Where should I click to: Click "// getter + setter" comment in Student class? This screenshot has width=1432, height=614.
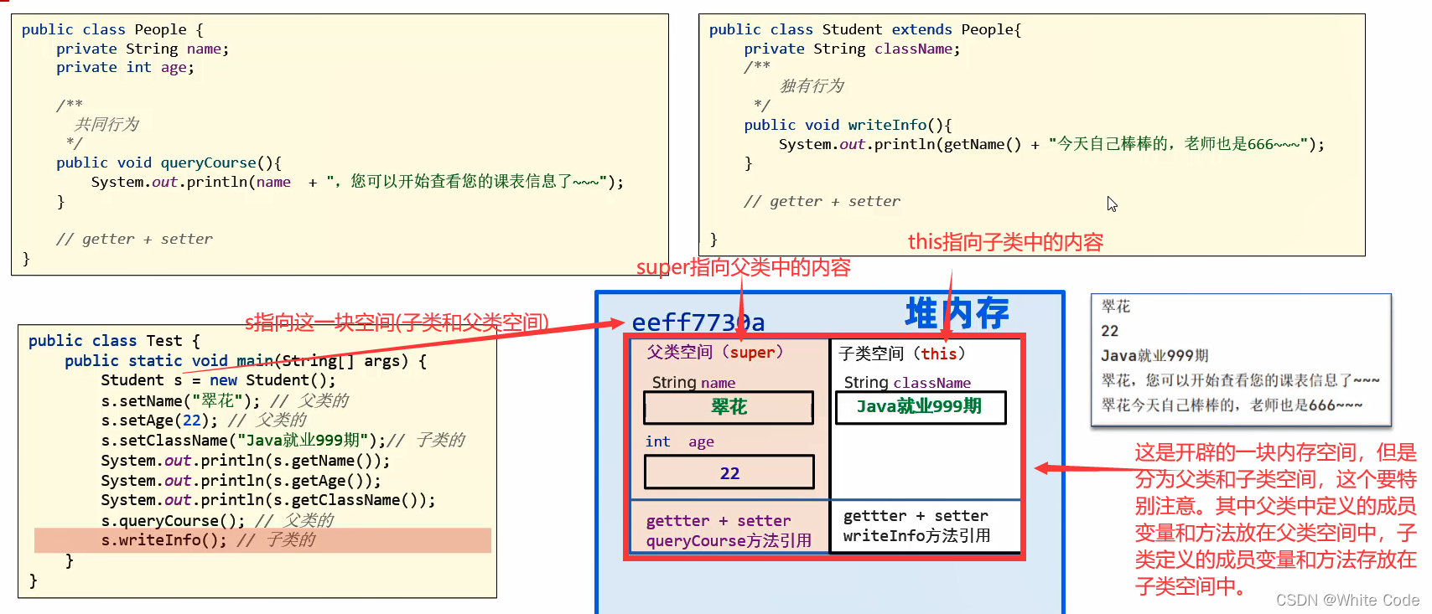tap(822, 201)
